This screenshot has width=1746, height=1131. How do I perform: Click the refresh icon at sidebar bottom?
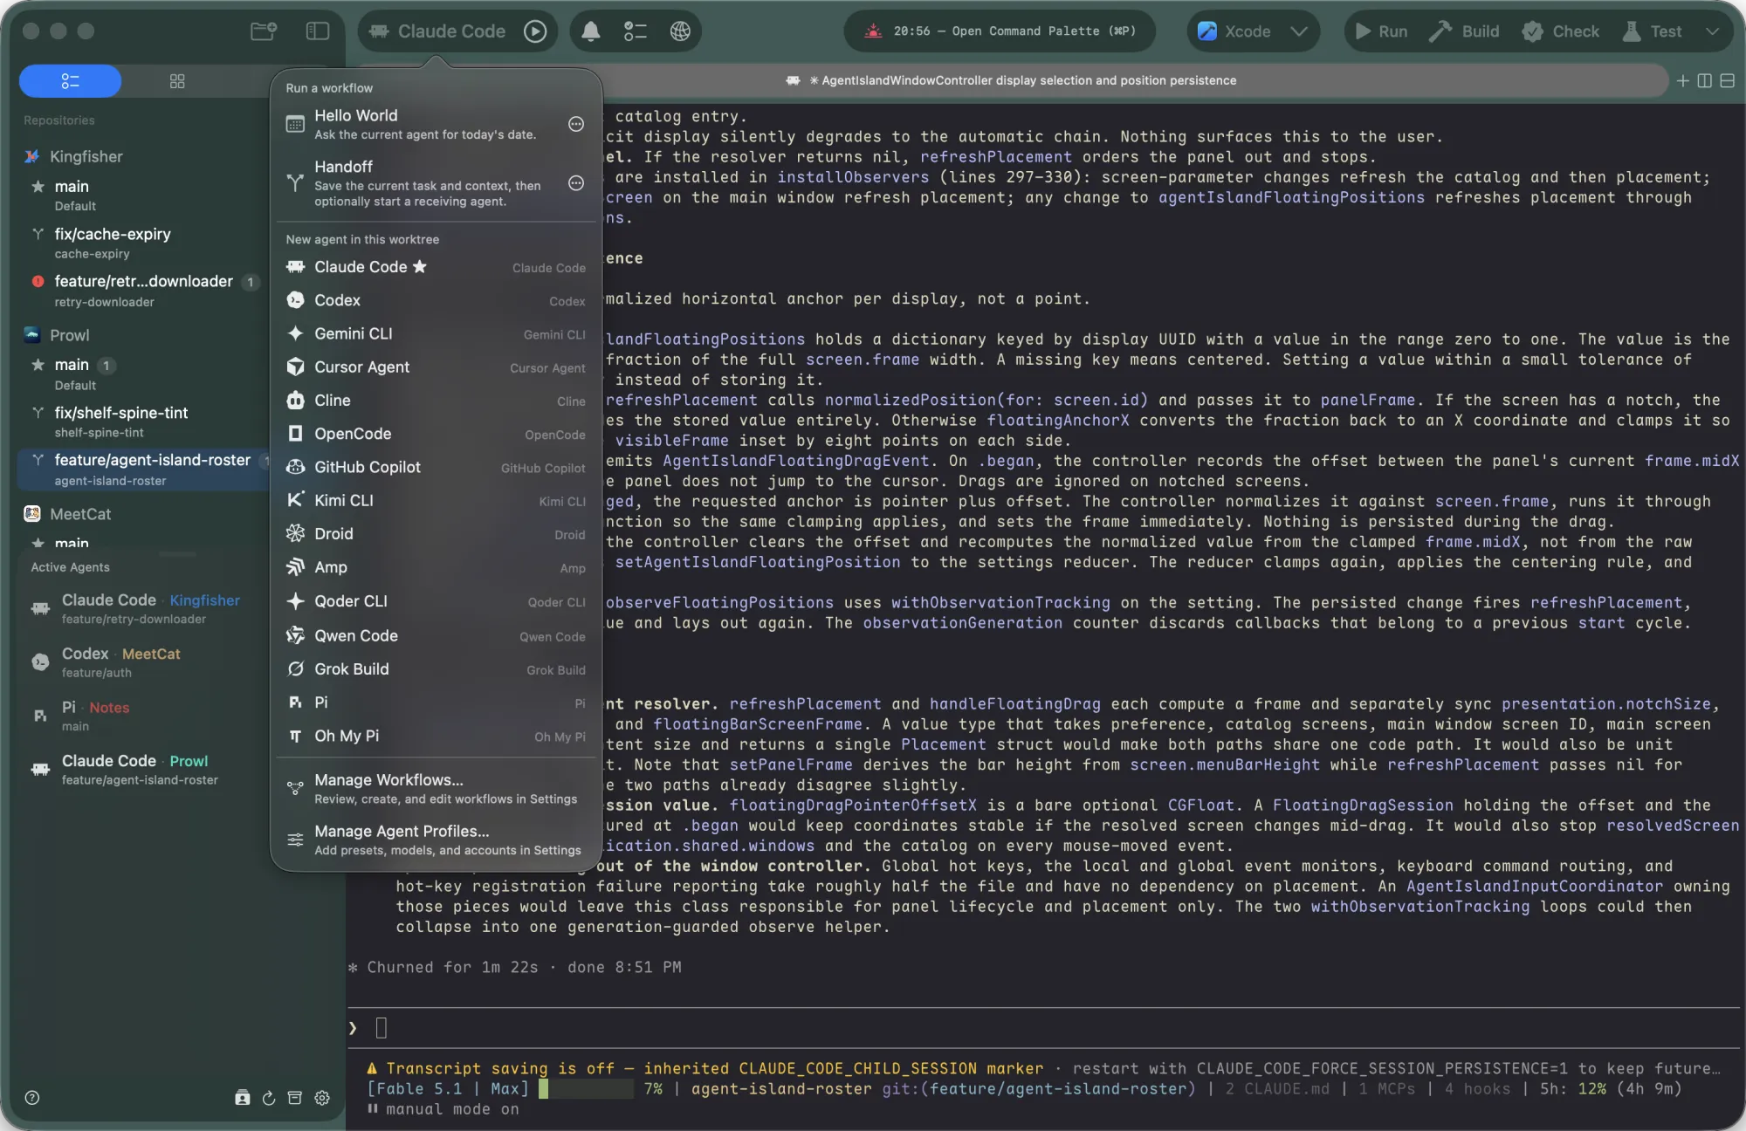[x=269, y=1098]
